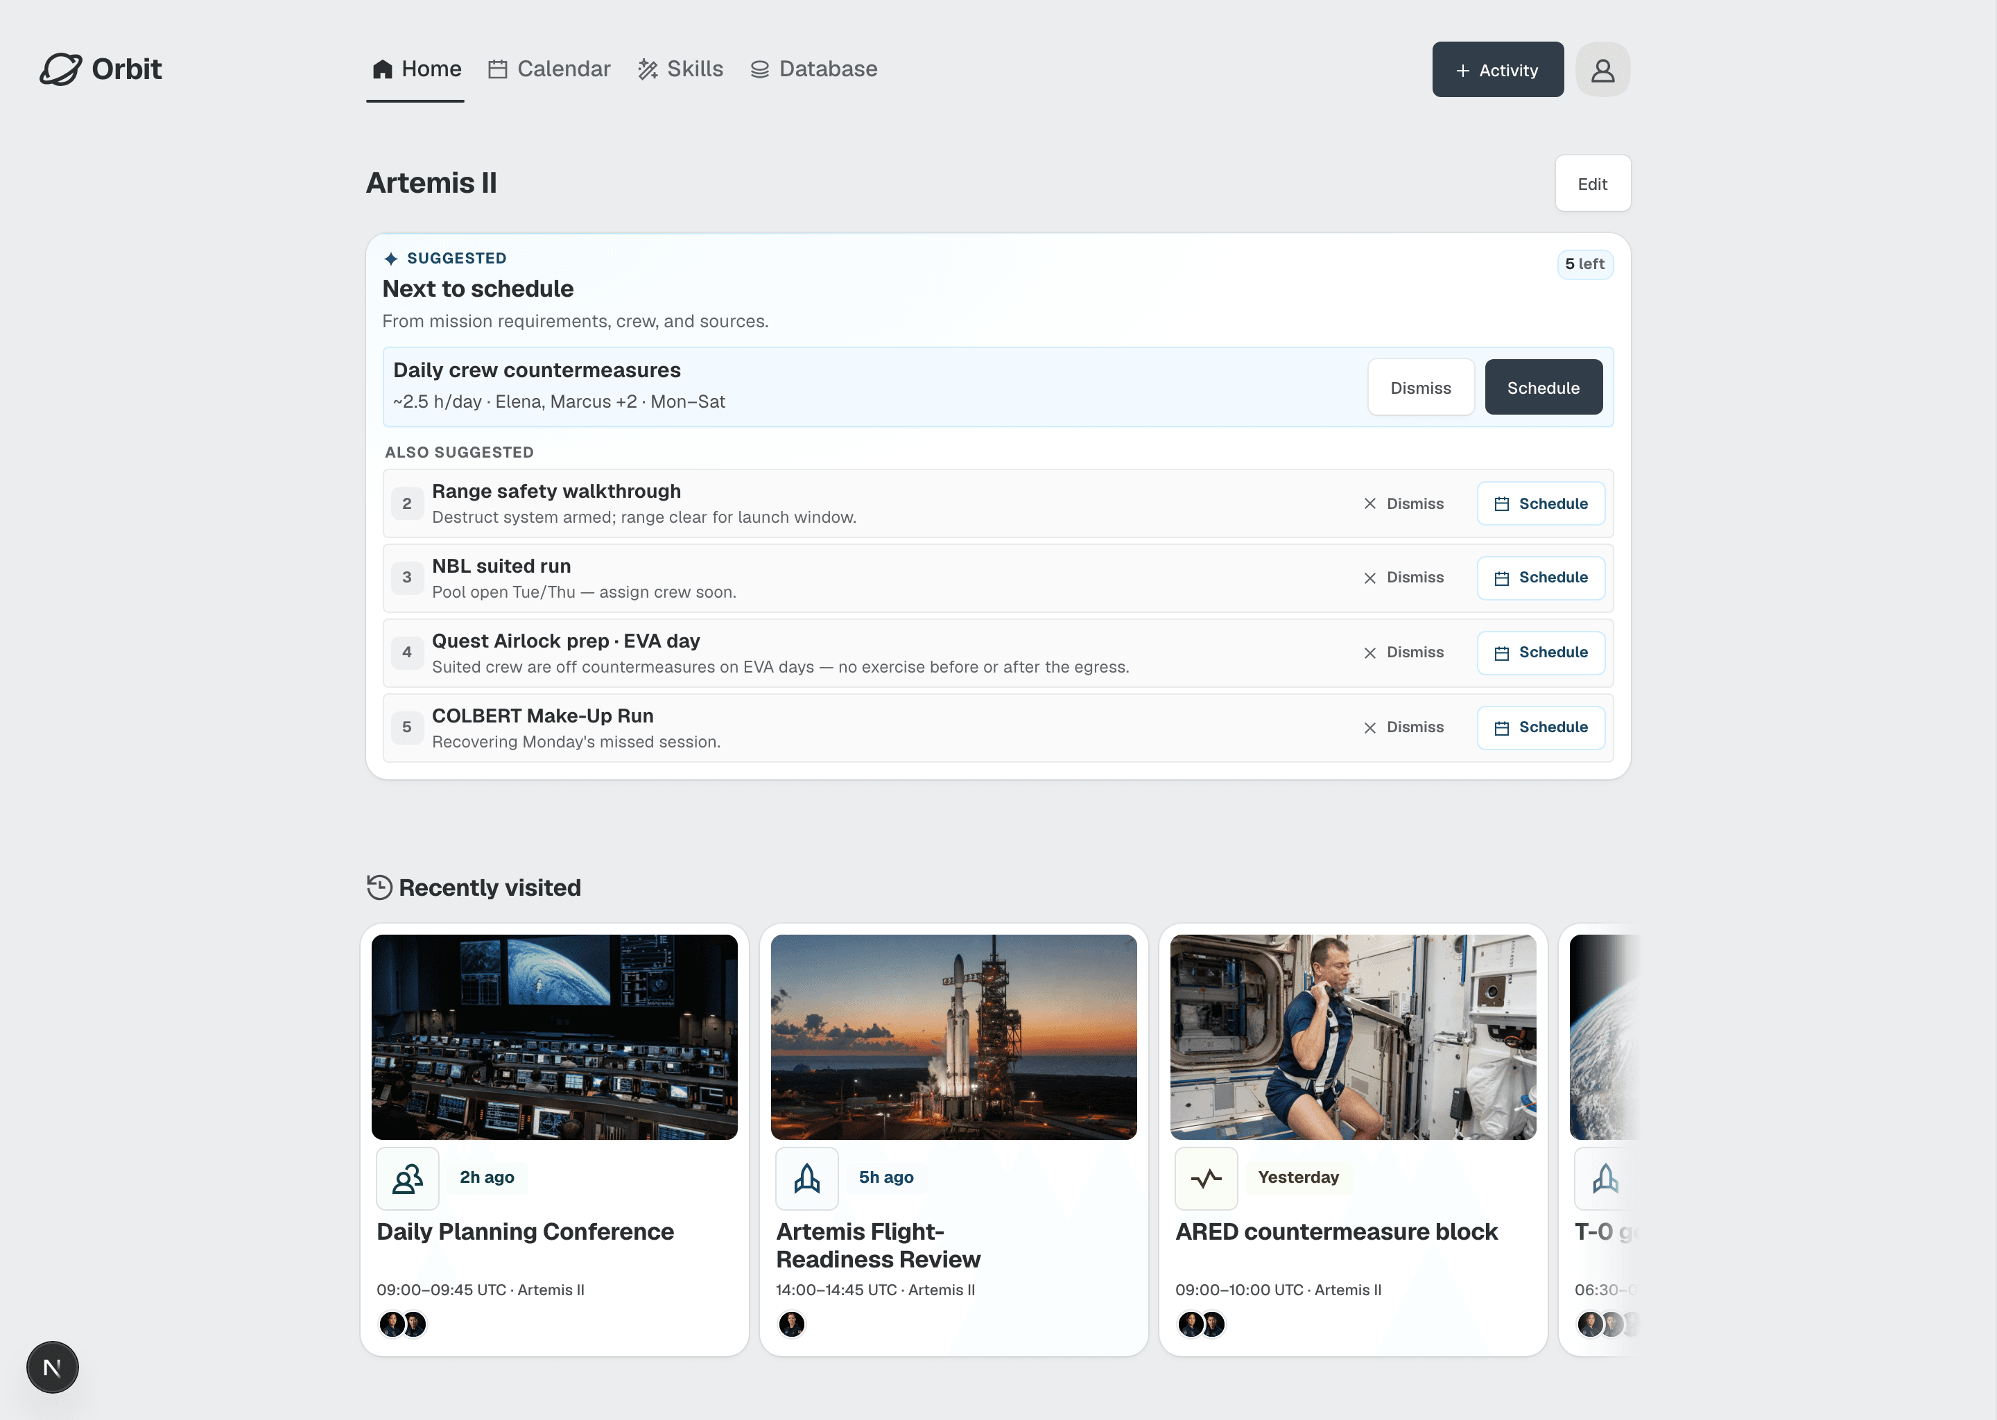
Task: Click the crew icon on Daily Planning Conference
Action: [408, 1179]
